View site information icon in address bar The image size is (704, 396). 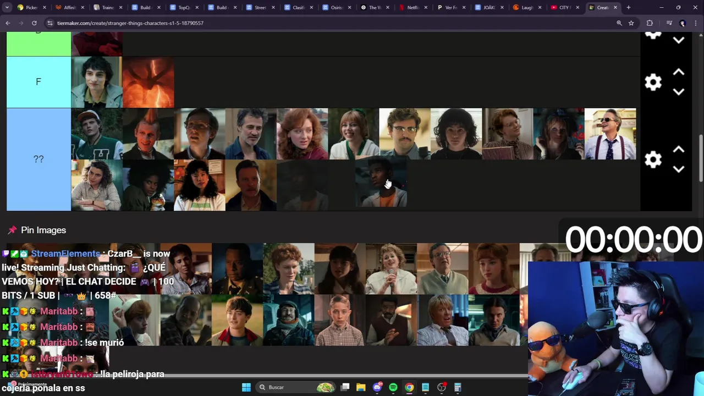pyautogui.click(x=50, y=23)
